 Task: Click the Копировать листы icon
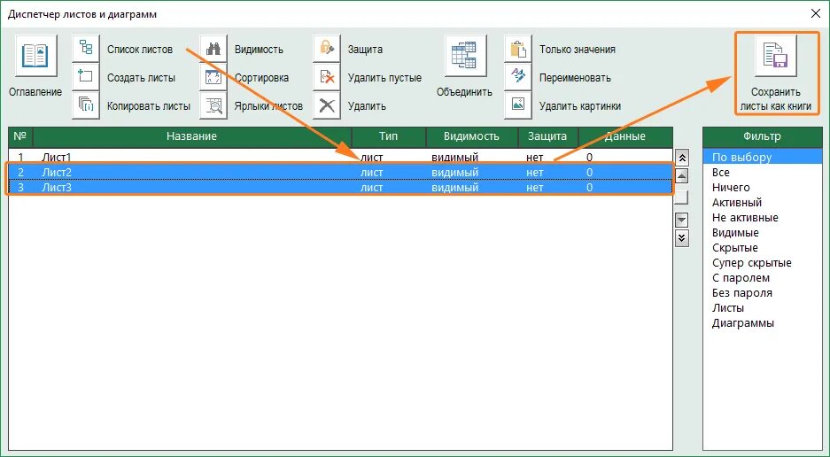[x=86, y=105]
